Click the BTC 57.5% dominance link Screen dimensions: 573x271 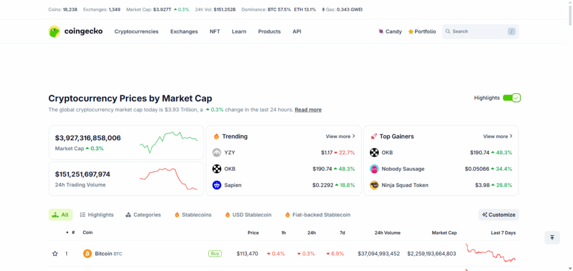(279, 9)
